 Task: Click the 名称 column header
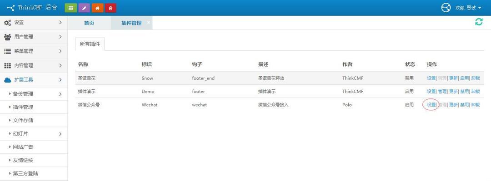(83, 64)
